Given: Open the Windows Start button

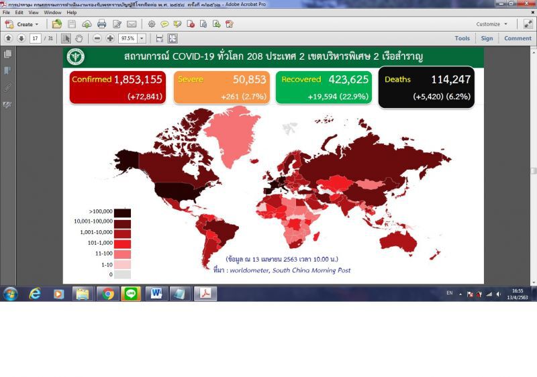Looking at the screenshot, I should pos(10,294).
